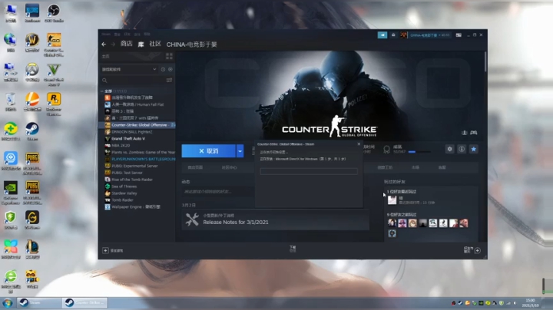Screen dimensions: 553x310
Task: Switch to Counter-Strike taskbar button
Action: (85, 302)
